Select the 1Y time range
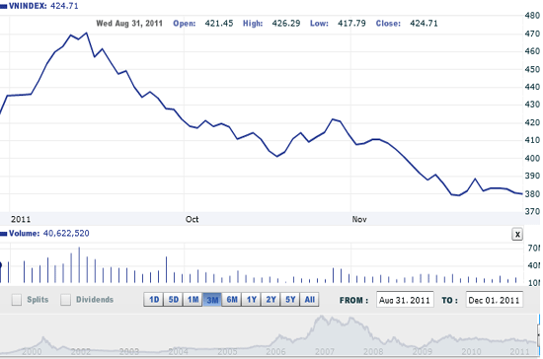543x359 pixels. [252, 300]
